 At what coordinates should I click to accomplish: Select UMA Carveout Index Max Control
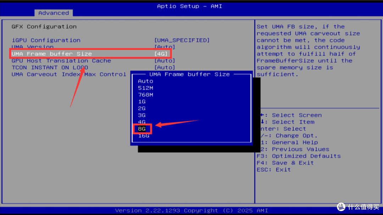(69, 74)
